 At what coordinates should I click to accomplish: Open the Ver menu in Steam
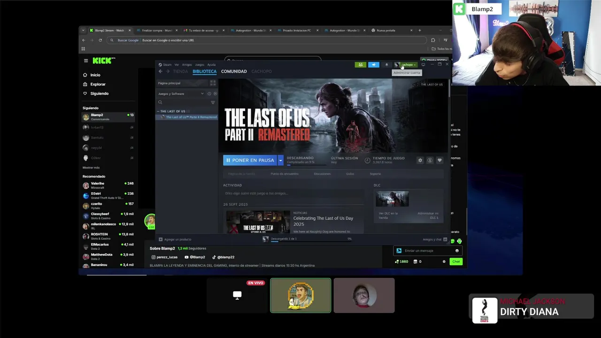177,65
